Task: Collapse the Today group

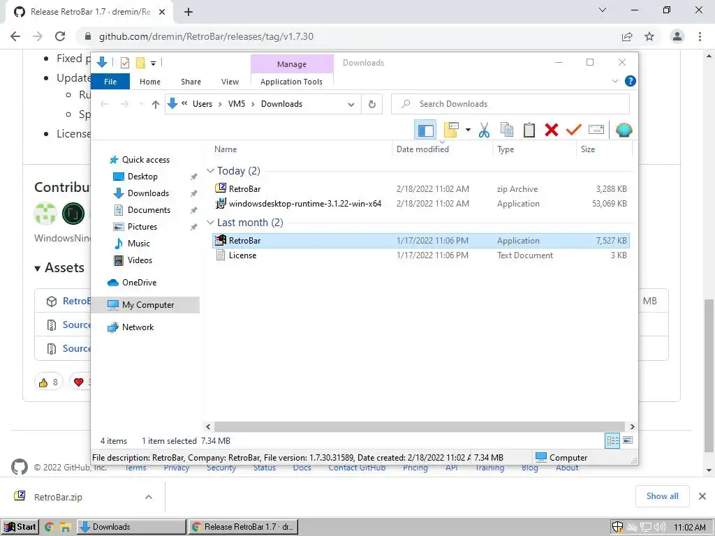Action: (210, 171)
